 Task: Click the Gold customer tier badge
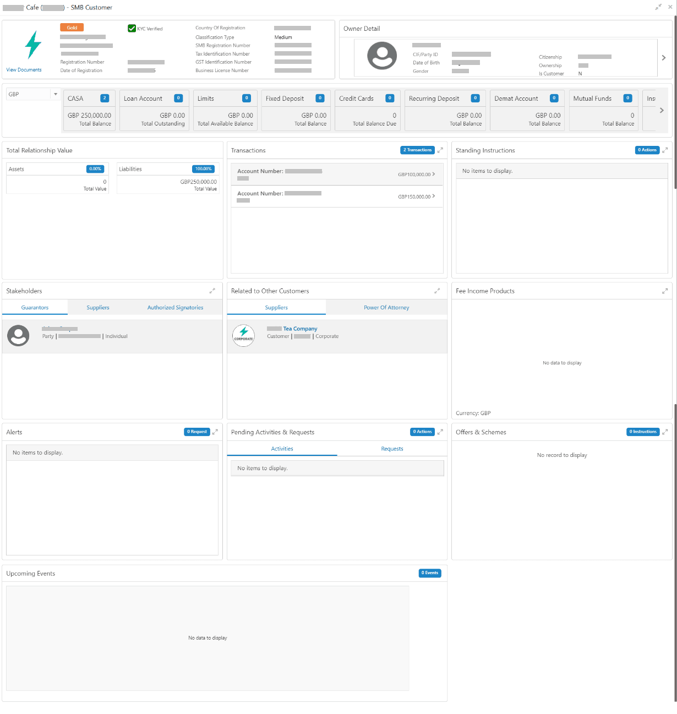pyautogui.click(x=72, y=28)
